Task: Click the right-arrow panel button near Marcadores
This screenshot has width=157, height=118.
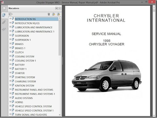Action: (60, 8)
